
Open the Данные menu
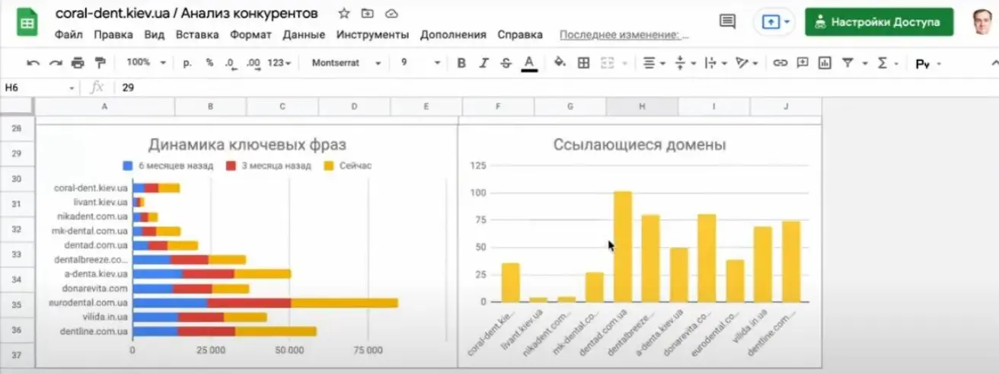(x=305, y=35)
